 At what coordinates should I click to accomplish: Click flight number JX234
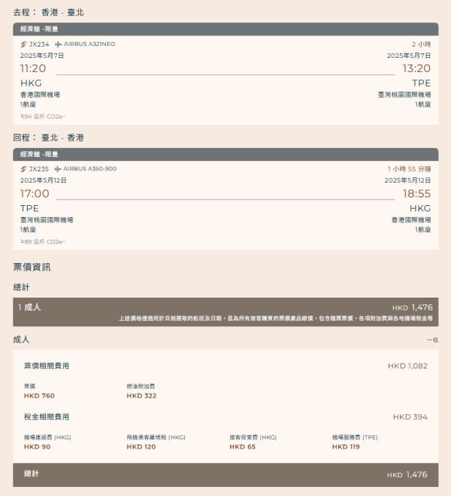pyautogui.click(x=39, y=44)
